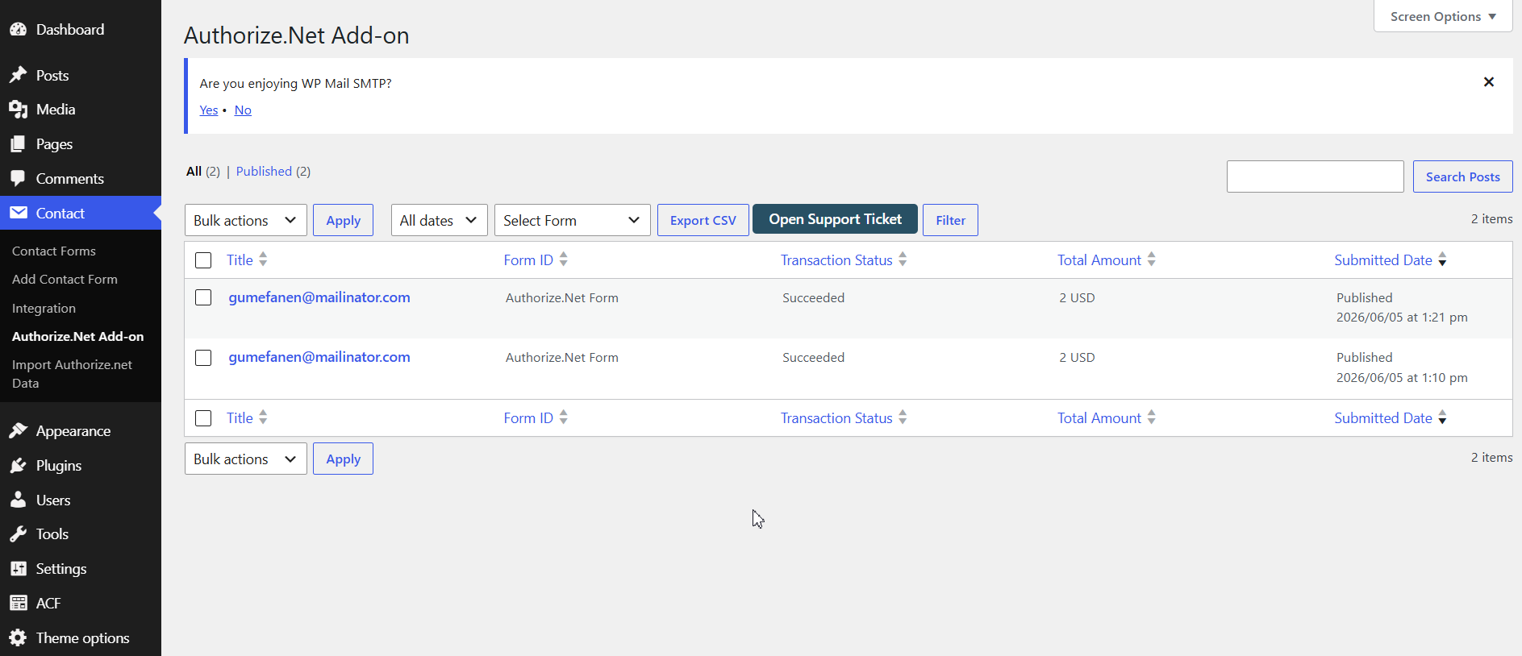The image size is (1522, 656).
Task: Click the Settings sliders icon
Action: [x=18, y=569]
